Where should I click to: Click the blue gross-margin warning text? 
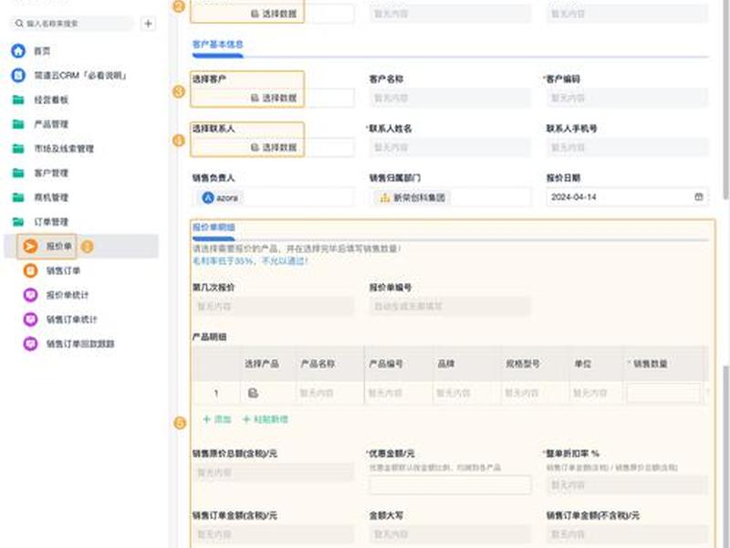click(250, 261)
